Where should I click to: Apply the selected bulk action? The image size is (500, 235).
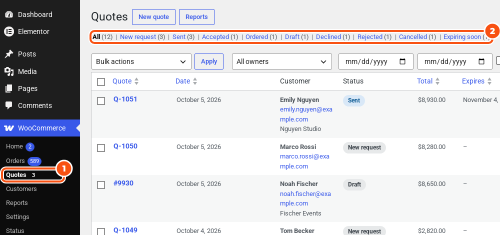209,61
